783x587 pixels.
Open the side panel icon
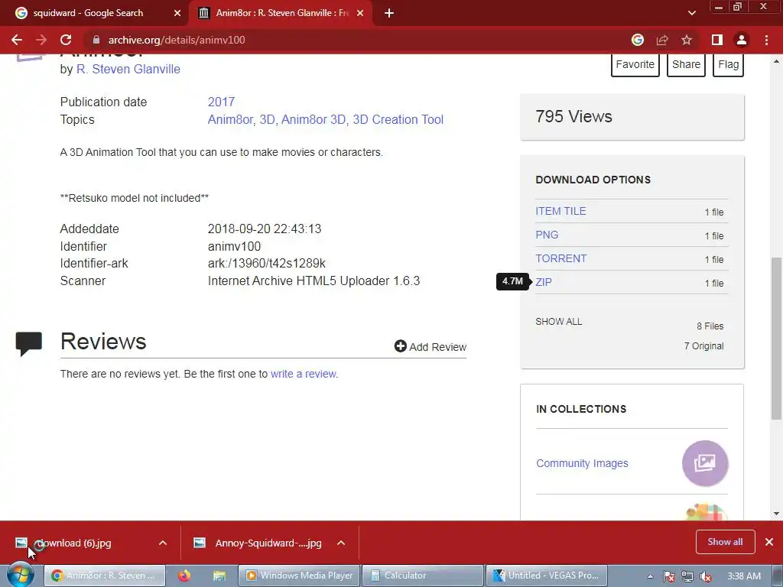(x=717, y=40)
